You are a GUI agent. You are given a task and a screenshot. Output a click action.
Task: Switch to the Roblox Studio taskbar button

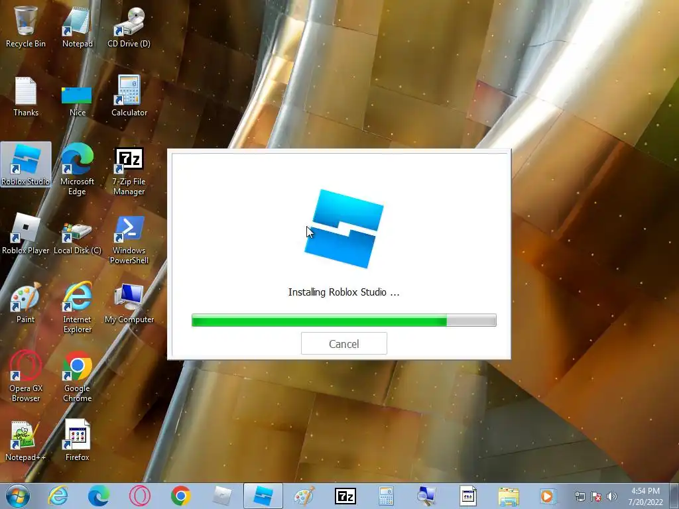[x=263, y=496]
